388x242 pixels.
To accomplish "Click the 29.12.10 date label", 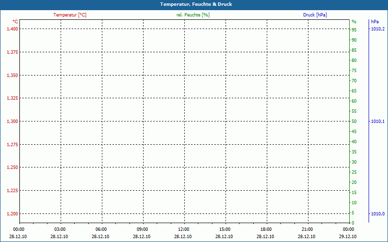I will point(348,237).
